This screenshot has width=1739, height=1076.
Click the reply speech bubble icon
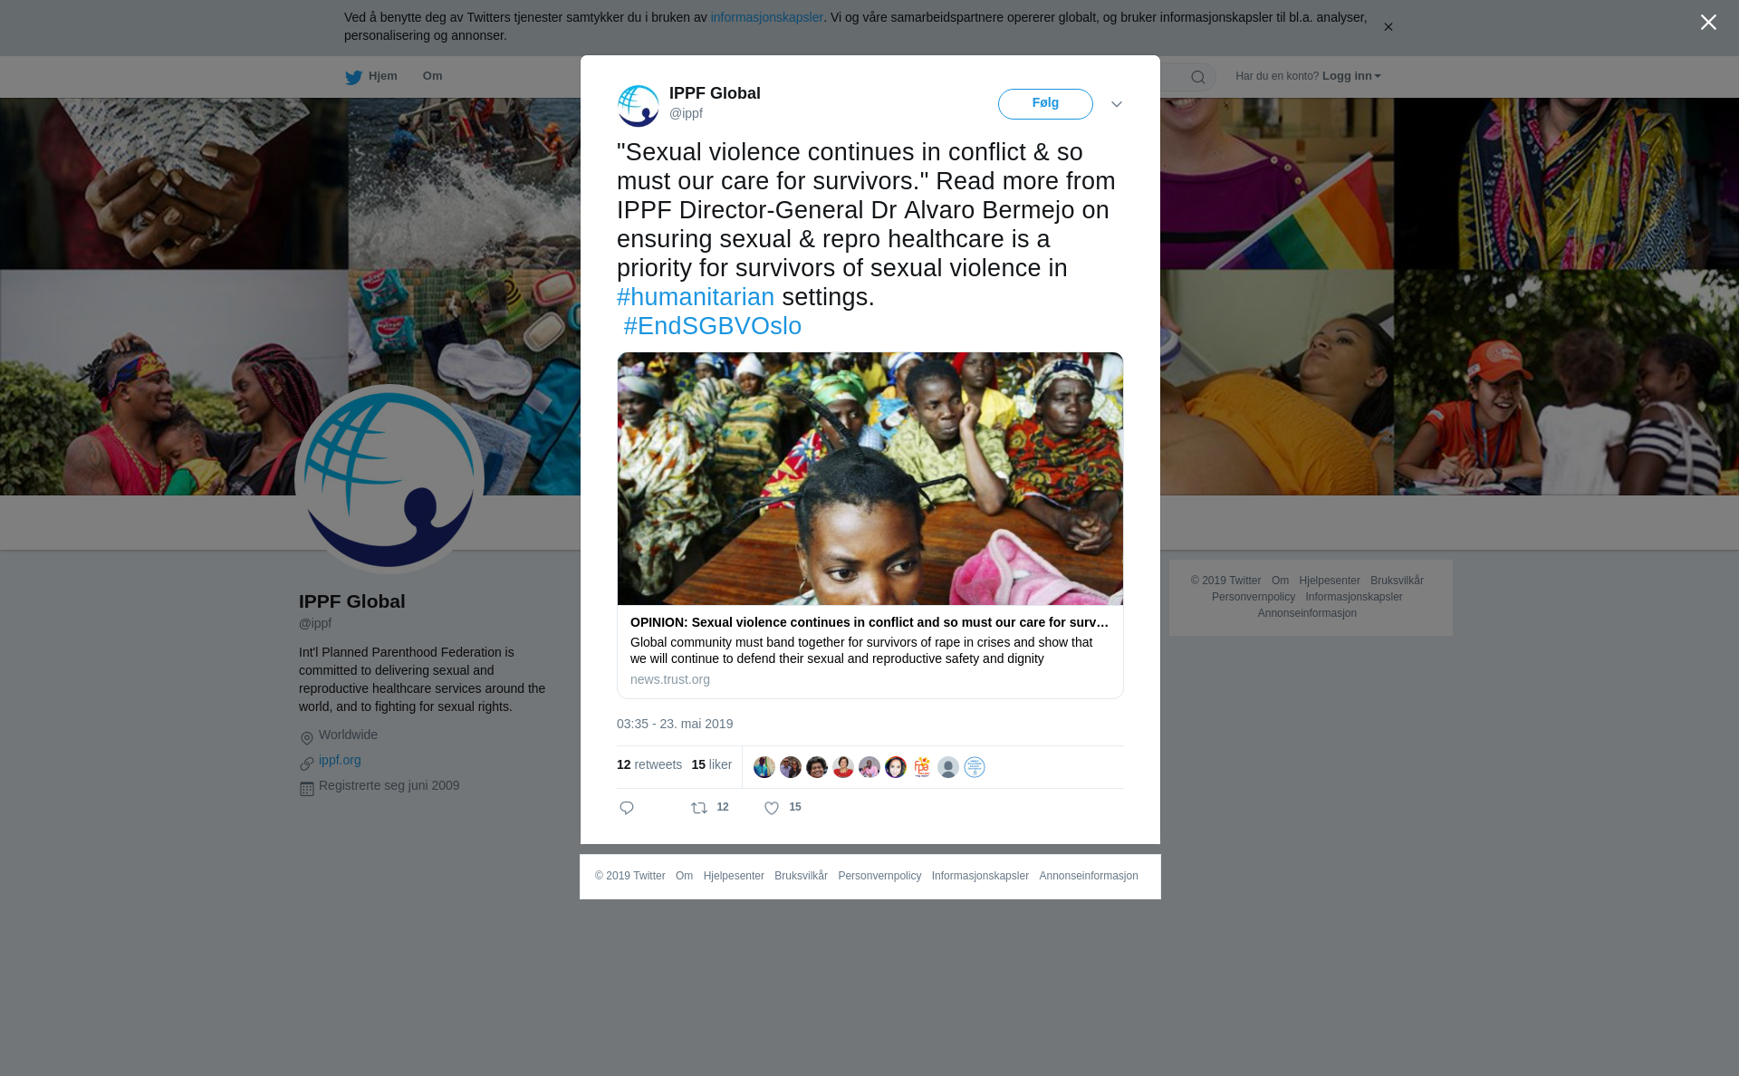coord(627,808)
